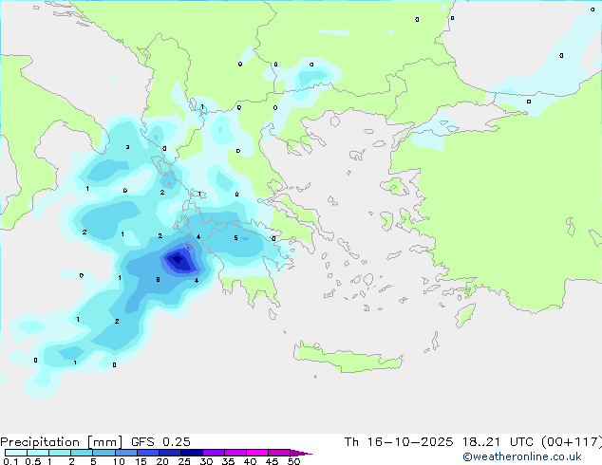Click the legend value "0.5"
The image size is (602, 465).
pyautogui.click(x=33, y=461)
